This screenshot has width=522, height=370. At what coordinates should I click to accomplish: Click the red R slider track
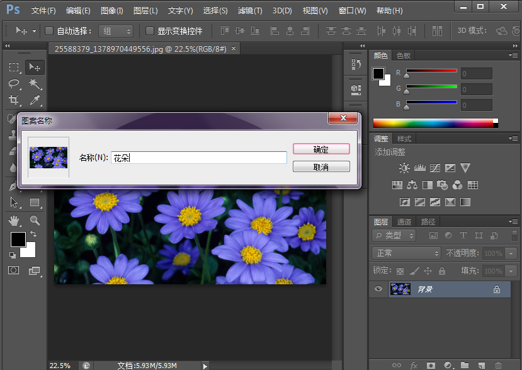pos(431,71)
